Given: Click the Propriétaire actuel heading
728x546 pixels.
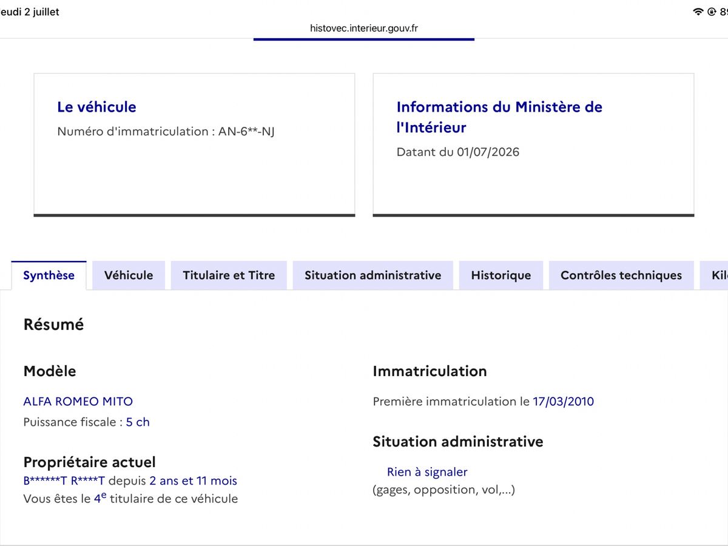Looking at the screenshot, I should point(89,462).
